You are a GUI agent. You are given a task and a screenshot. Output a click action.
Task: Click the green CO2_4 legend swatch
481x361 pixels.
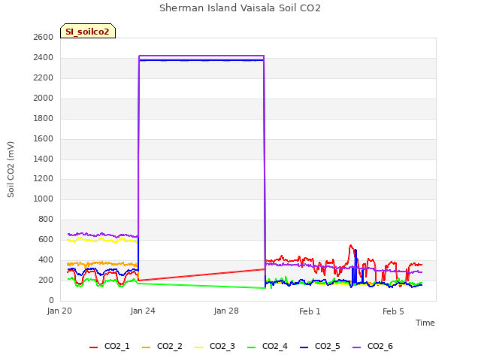[252, 347]
